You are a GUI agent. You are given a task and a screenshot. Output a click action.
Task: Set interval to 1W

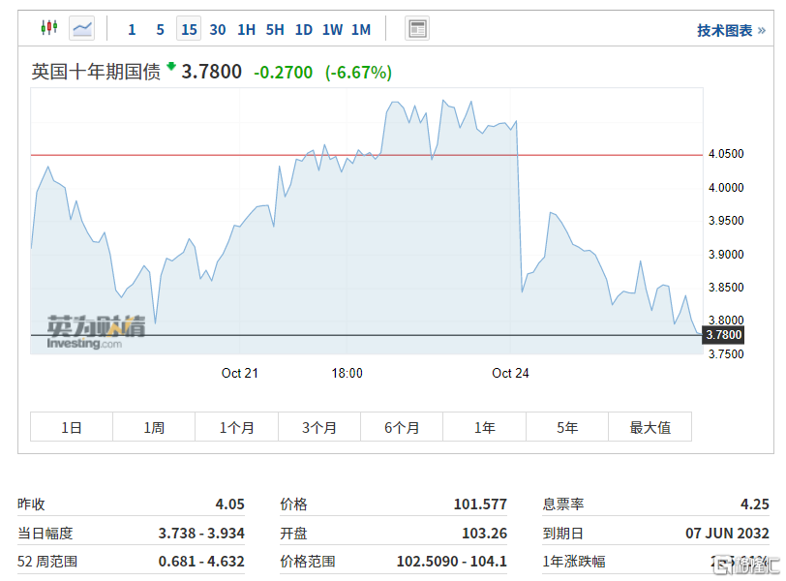[x=332, y=30]
